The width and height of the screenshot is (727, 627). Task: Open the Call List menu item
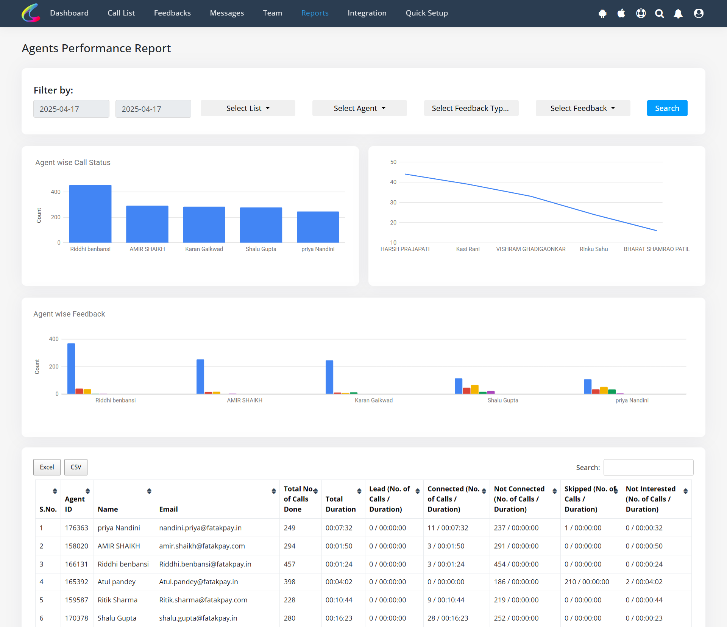(x=121, y=13)
